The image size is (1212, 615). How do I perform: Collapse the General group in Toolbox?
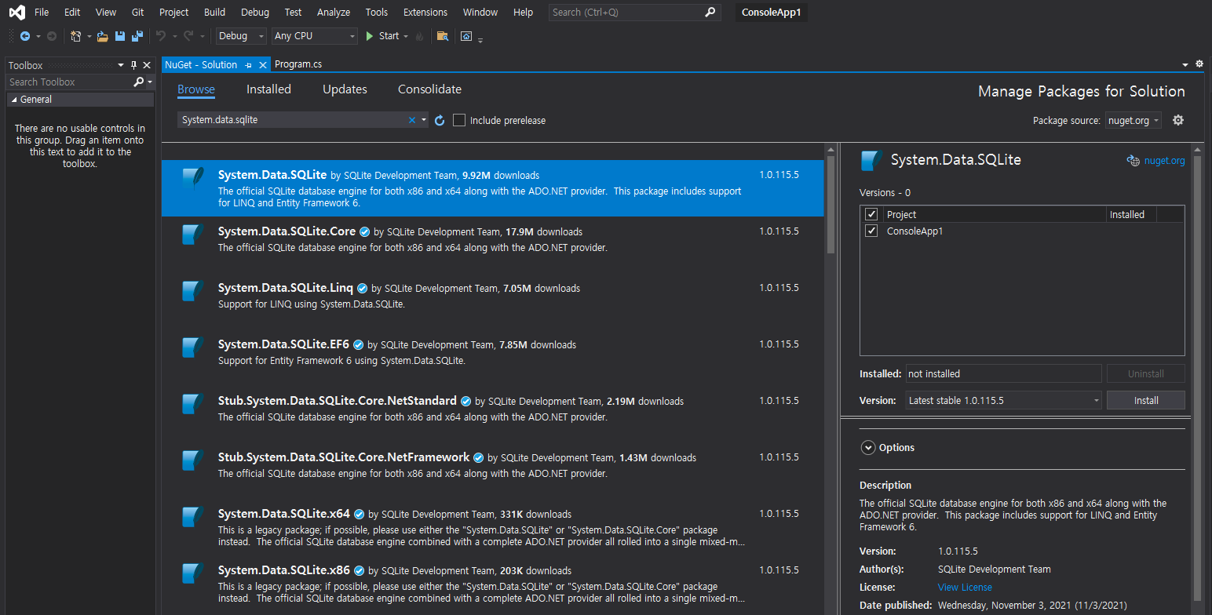point(14,100)
